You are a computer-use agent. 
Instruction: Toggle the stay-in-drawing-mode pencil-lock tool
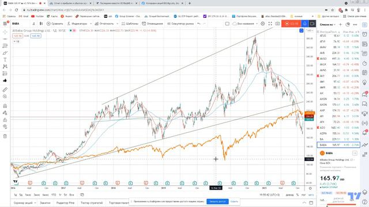click(5, 113)
